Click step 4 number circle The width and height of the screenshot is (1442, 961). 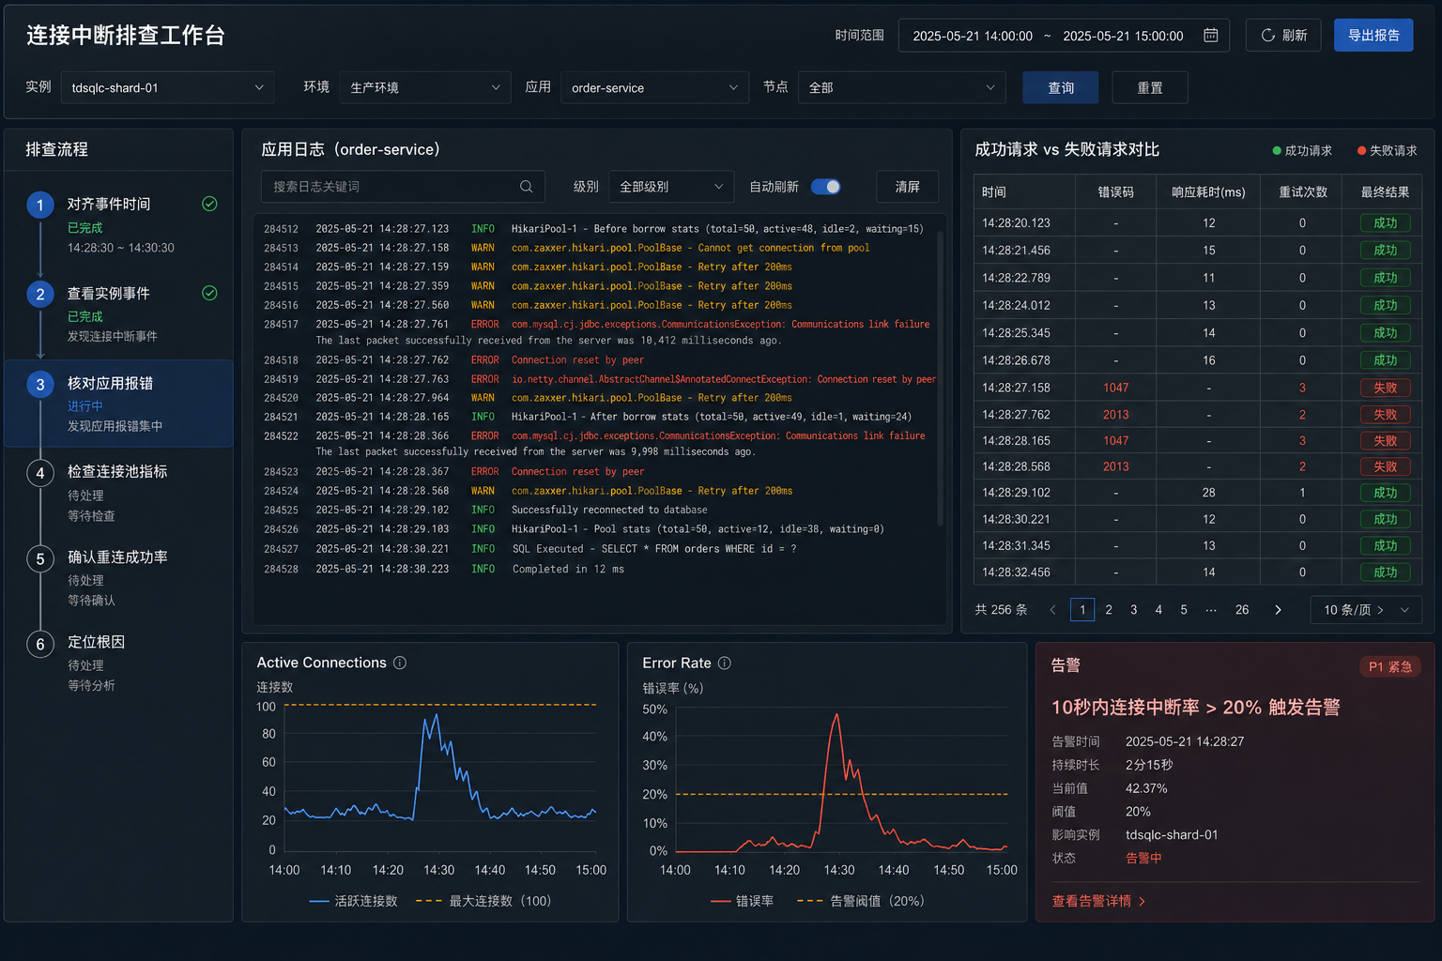click(x=40, y=473)
